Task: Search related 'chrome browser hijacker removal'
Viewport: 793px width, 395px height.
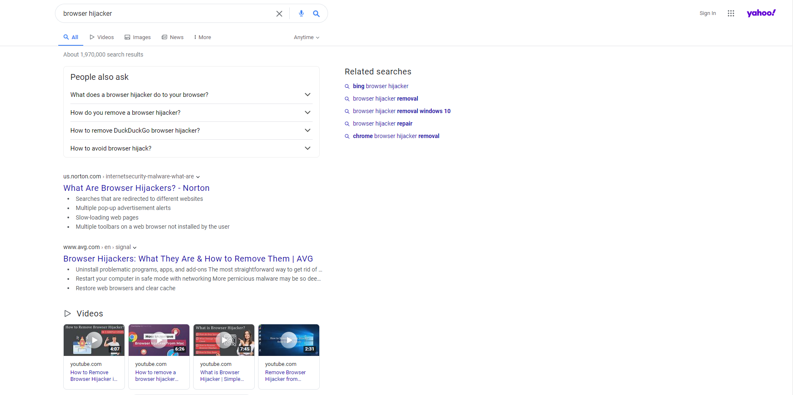Action: coord(396,136)
